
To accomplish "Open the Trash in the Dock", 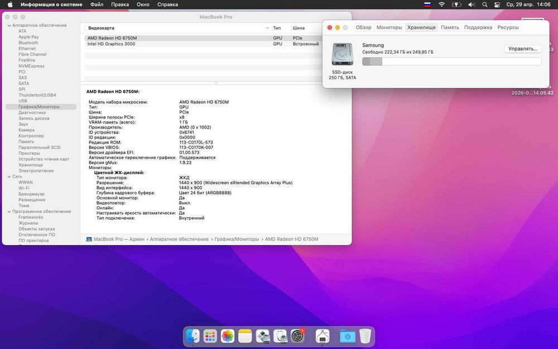I will click(365, 336).
